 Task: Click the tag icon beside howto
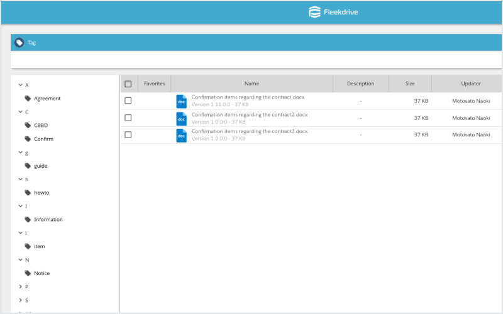tap(28, 193)
